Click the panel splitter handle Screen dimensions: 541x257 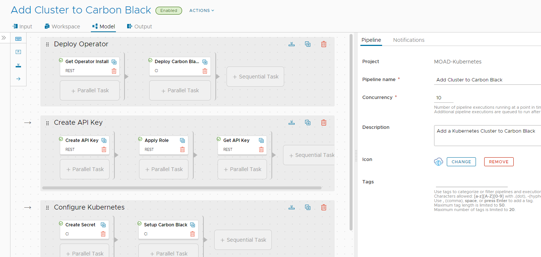(x=356, y=156)
